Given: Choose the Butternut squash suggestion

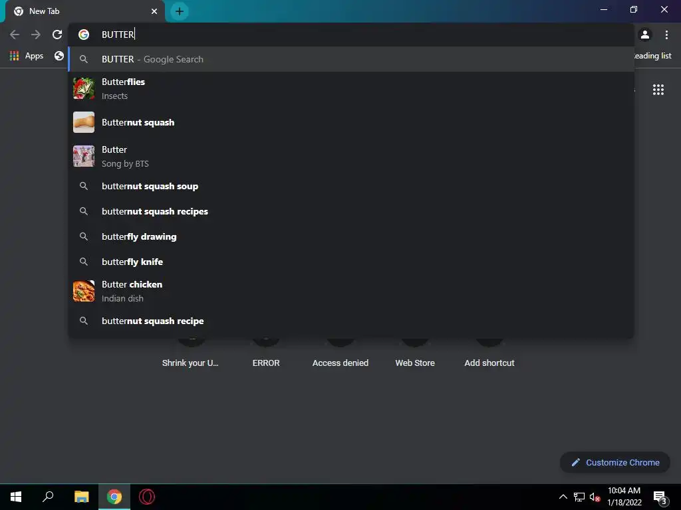Looking at the screenshot, I should [351, 122].
